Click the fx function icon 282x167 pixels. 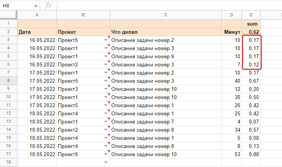click(x=48, y=6)
